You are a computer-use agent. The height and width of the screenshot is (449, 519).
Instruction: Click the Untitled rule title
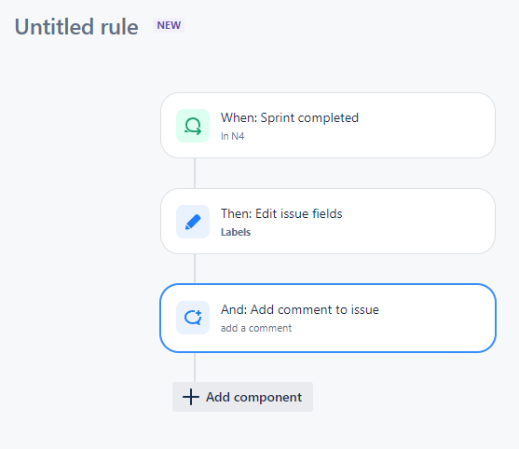(76, 27)
